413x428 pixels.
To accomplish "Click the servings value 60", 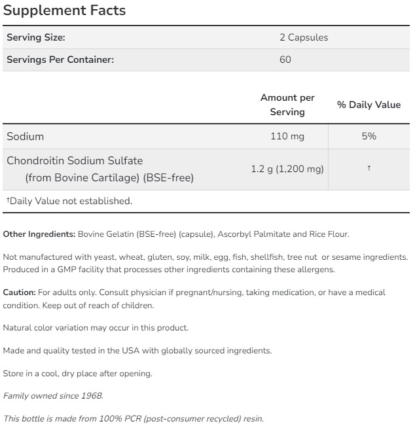I will pyautogui.click(x=285, y=60).
